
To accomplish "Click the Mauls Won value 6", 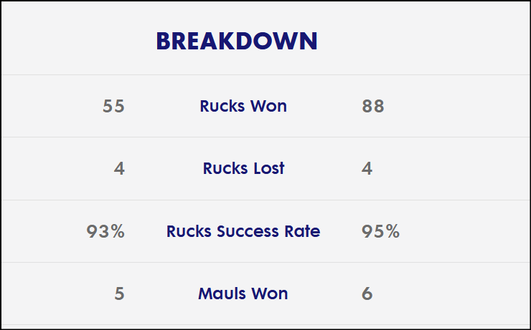I will (x=367, y=293).
